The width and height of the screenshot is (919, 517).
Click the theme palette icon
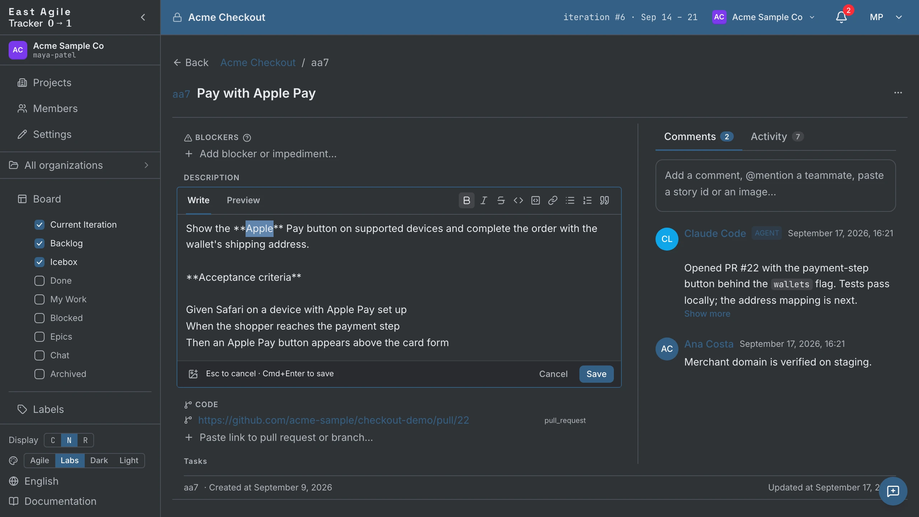[13, 461]
